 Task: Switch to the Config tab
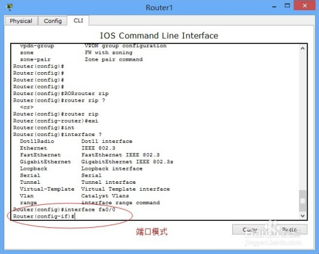(x=53, y=21)
